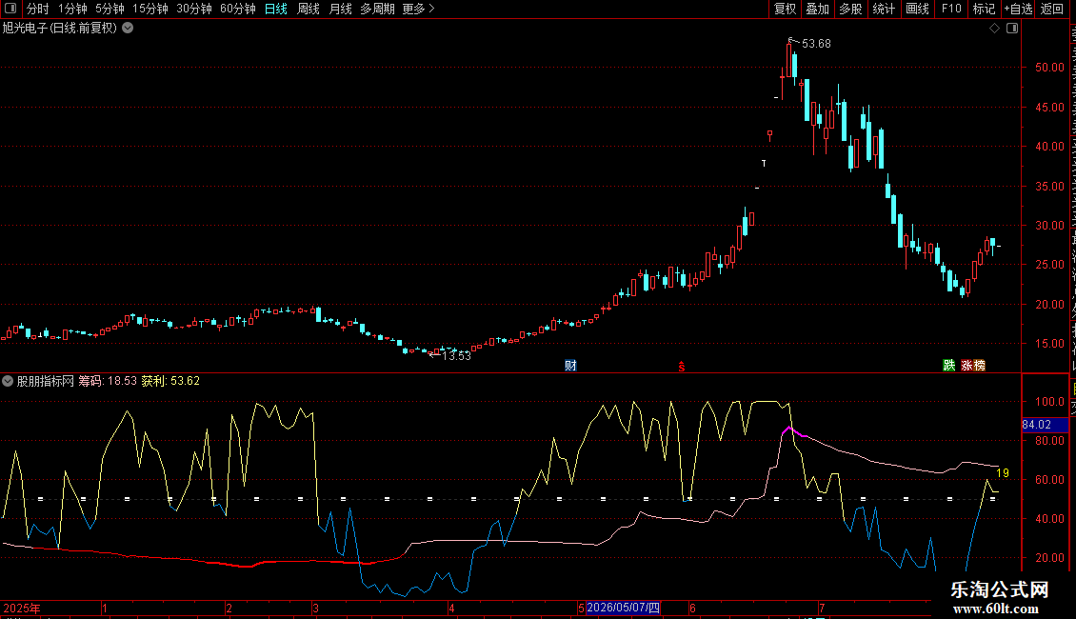Screen dimensions: 1076x619
Task: Click the 旭光电子(日线.前复权) title
Action: click(x=60, y=29)
